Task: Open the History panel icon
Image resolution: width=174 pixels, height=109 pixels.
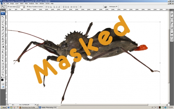Action: 172,14
